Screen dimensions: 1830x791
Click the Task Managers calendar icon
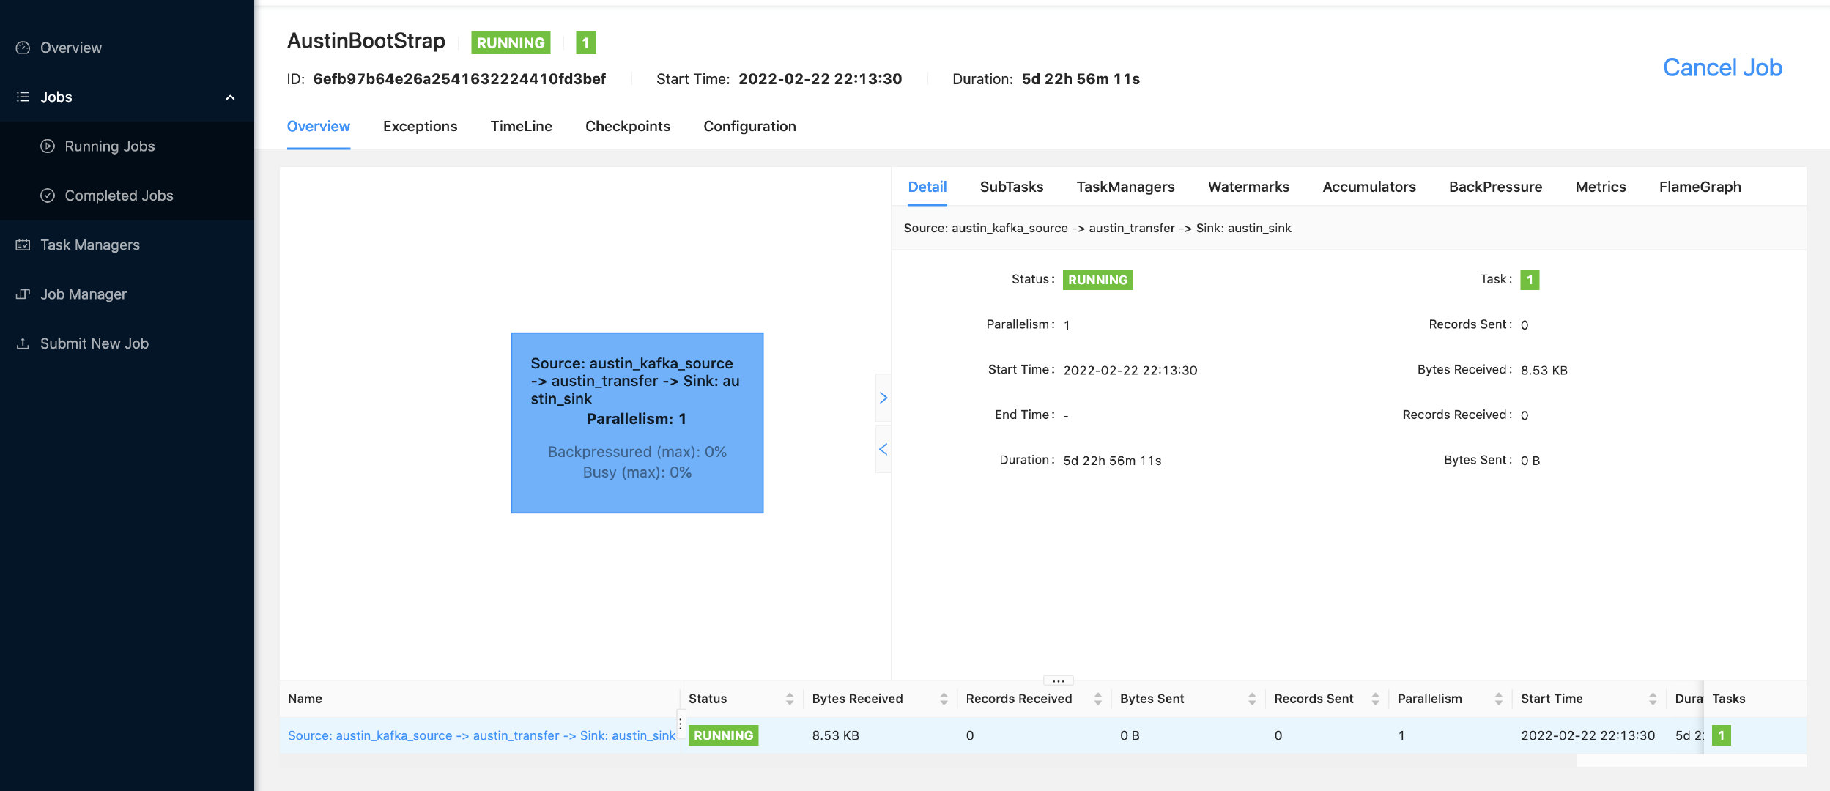23,245
